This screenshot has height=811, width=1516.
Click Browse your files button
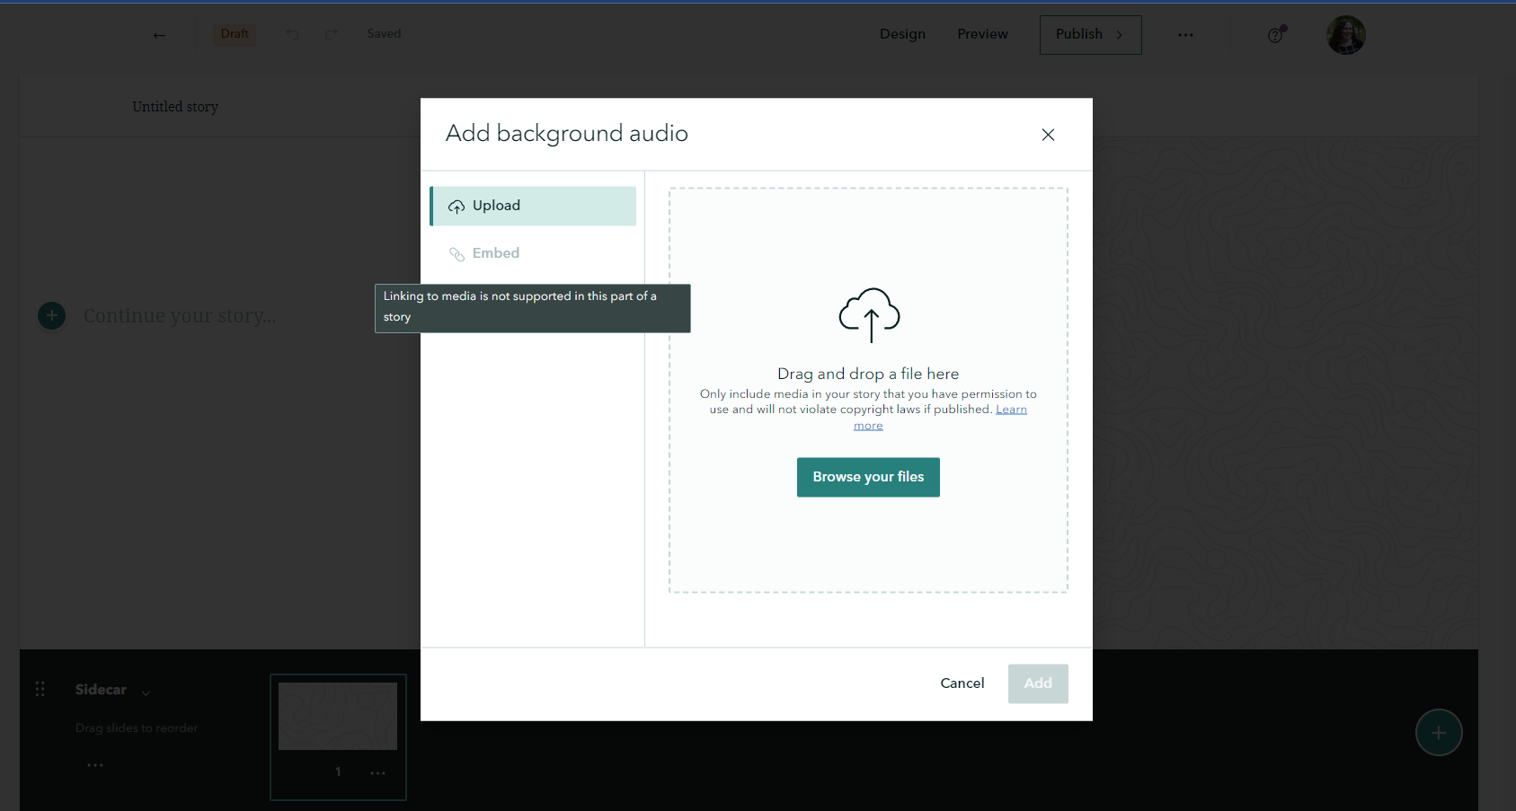click(x=868, y=477)
